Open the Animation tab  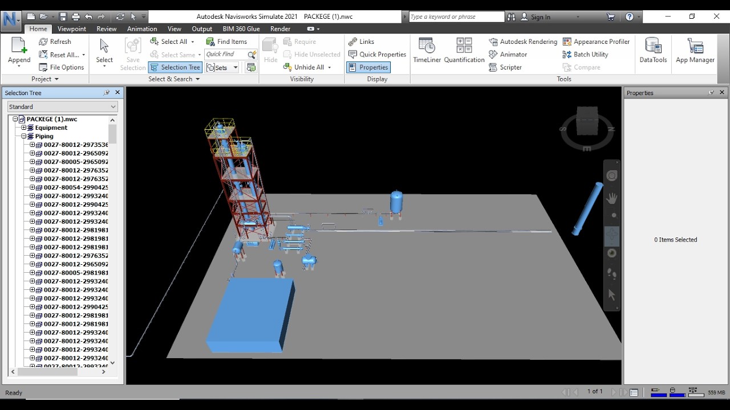click(142, 28)
